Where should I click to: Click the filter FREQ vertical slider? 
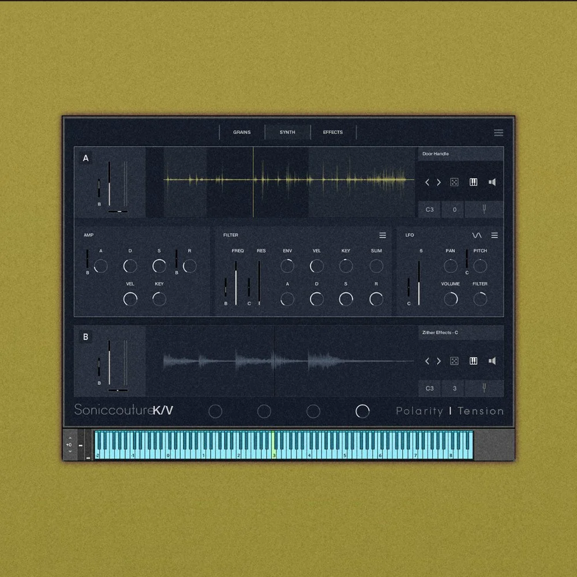[236, 283]
